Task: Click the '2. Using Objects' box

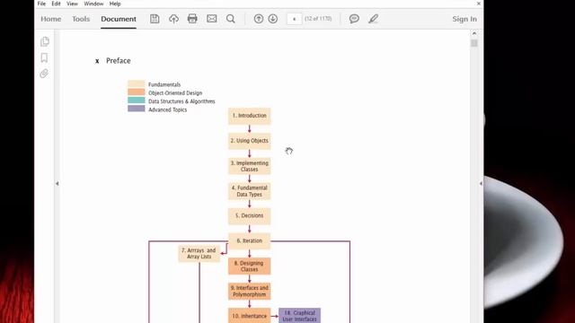Action: (x=250, y=141)
